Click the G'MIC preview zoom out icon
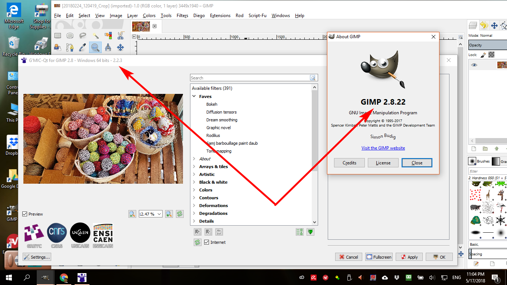The height and width of the screenshot is (285, 507). tap(132, 214)
